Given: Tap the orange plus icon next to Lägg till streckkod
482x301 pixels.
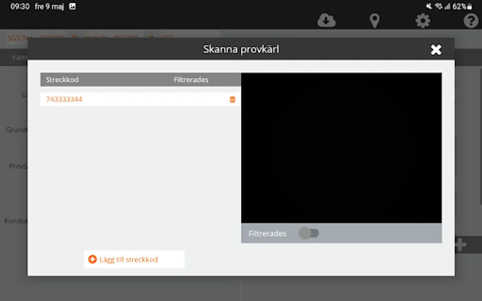Looking at the screenshot, I should tap(92, 259).
